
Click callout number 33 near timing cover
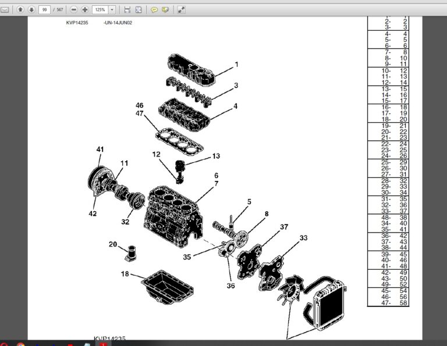[x=304, y=238]
